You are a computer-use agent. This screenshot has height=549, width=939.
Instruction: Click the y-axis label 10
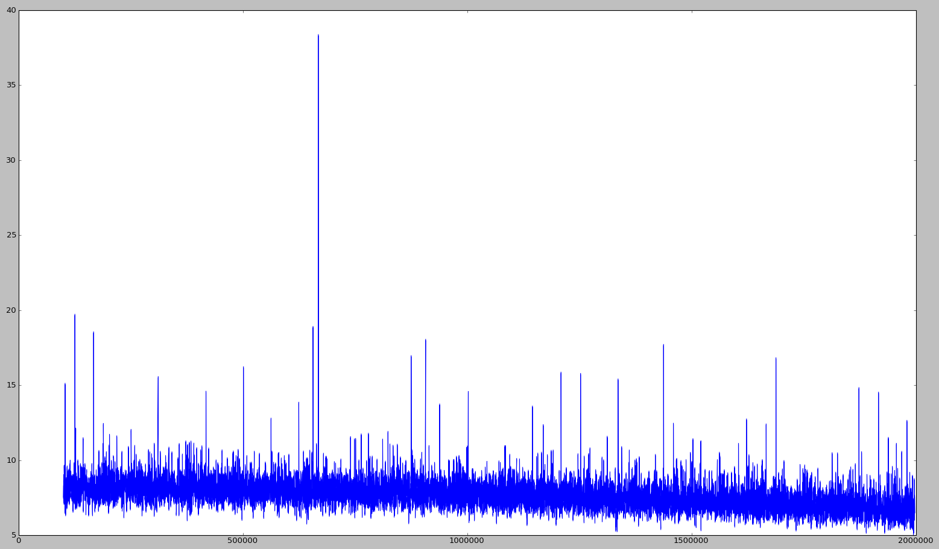(x=11, y=460)
